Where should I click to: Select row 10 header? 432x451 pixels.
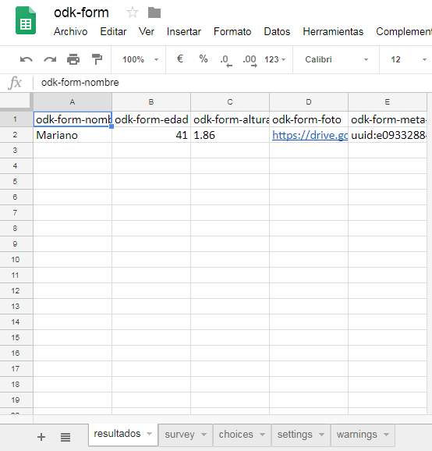pyautogui.click(x=16, y=259)
